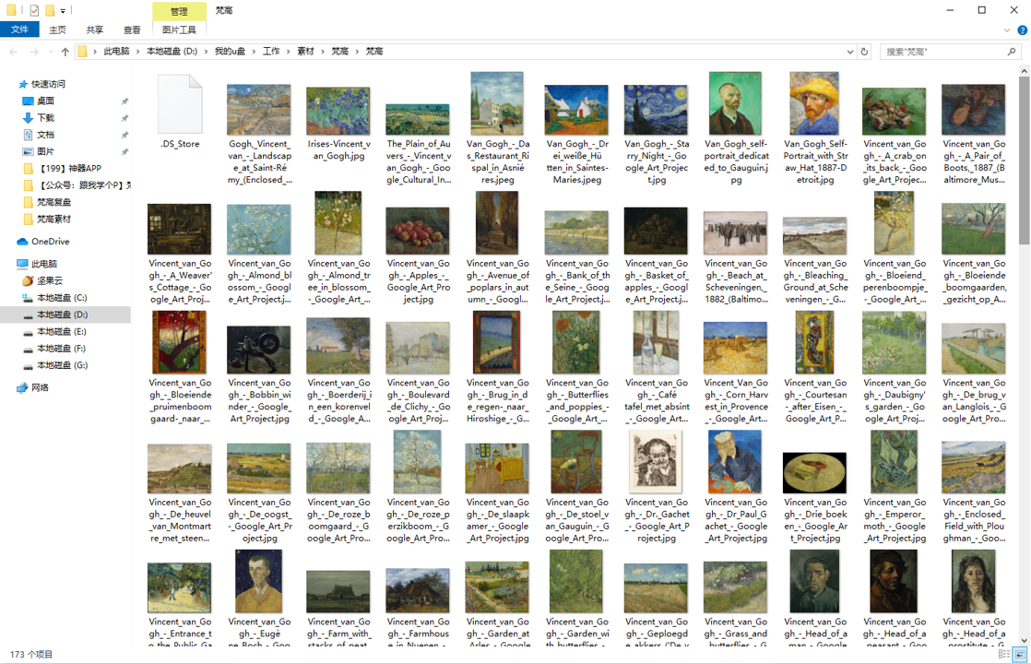Select 本地磁盘 (G:) drive
This screenshot has width=1031, height=664.
click(55, 365)
